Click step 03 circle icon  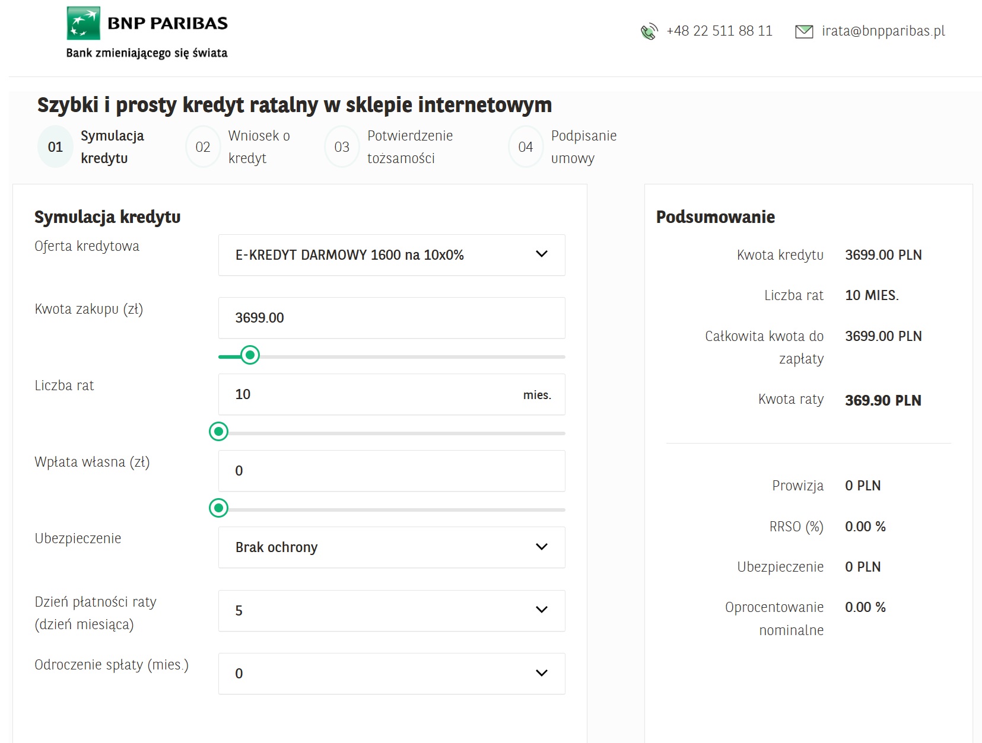point(342,147)
